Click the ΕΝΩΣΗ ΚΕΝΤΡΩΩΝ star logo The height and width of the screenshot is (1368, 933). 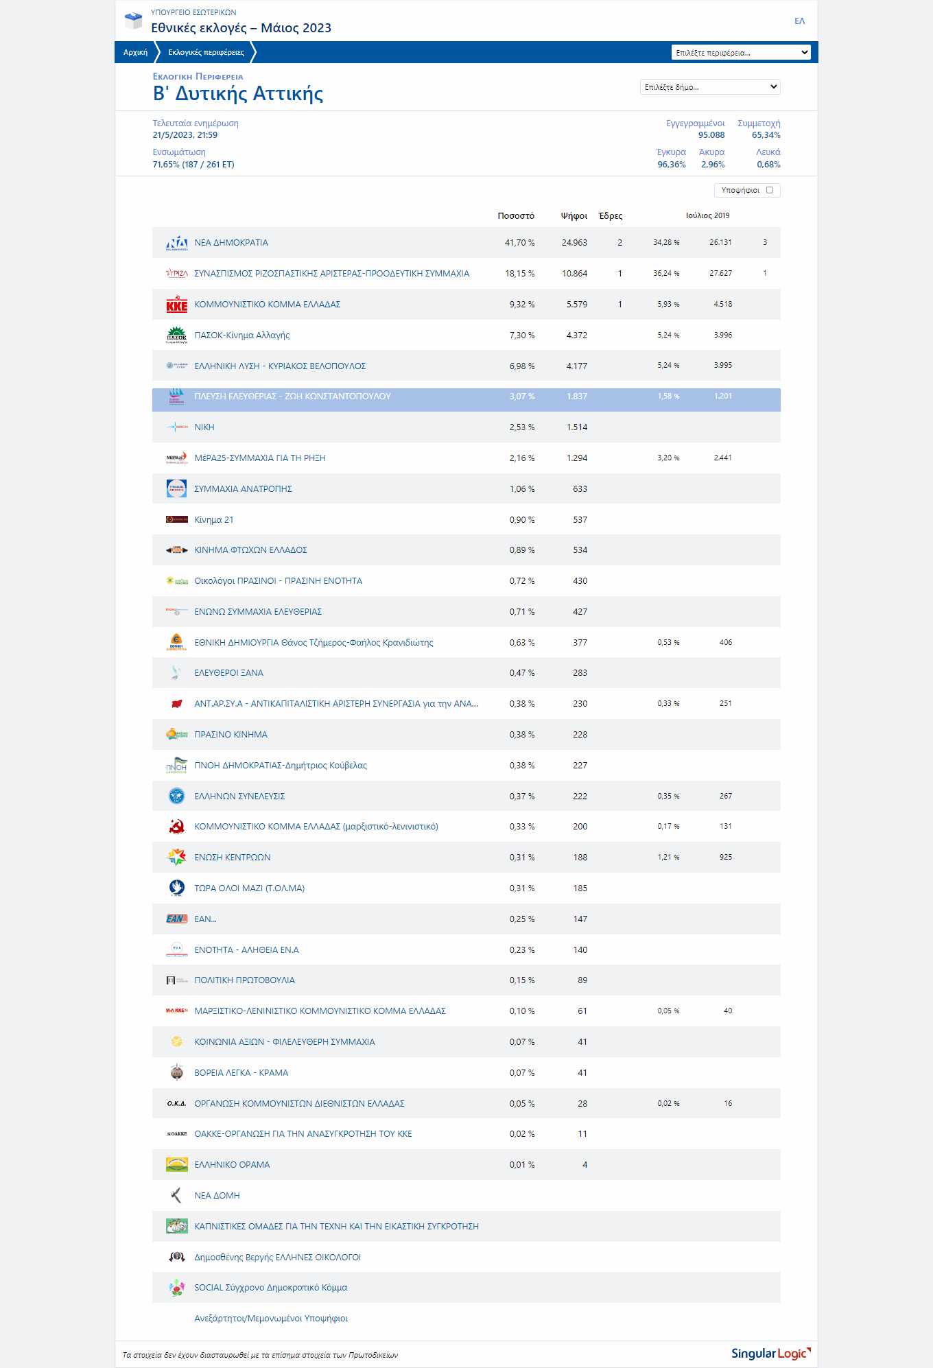click(176, 857)
